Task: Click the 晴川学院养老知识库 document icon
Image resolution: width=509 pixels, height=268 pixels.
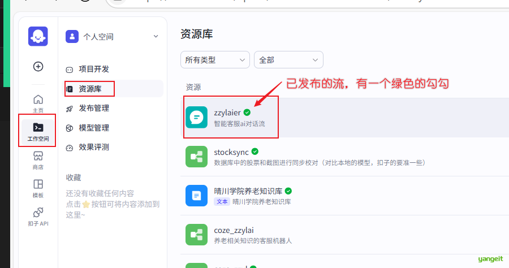Action: 196,196
